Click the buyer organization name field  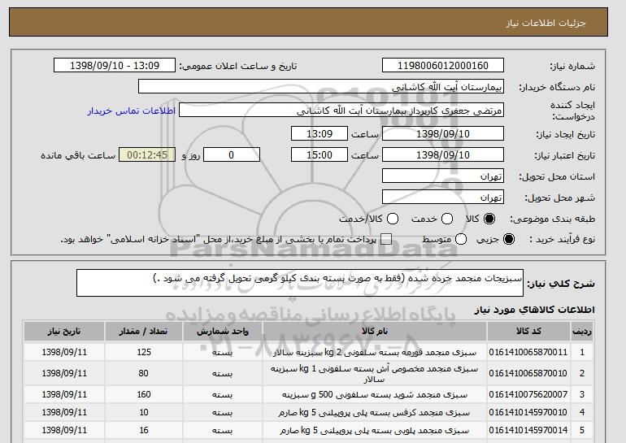pyautogui.click(x=321, y=87)
